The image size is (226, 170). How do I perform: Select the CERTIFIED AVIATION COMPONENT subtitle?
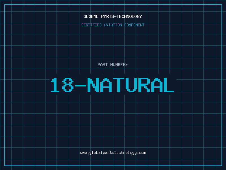pyautogui.click(x=113, y=25)
